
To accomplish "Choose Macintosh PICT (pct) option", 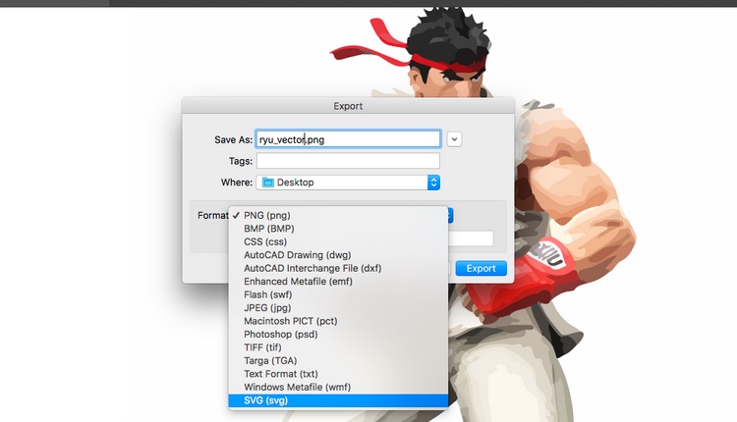I will (338, 321).
